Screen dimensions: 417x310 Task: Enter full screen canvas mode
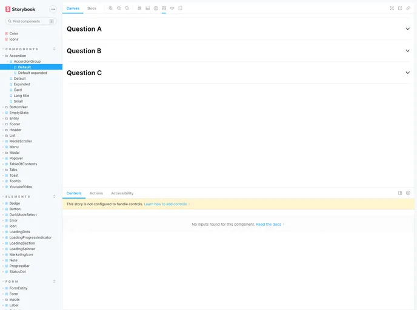click(x=392, y=8)
